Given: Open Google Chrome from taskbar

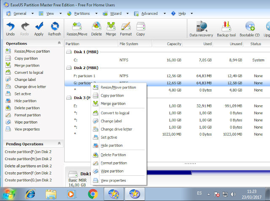Looking at the screenshot, I should (x=93, y=194).
